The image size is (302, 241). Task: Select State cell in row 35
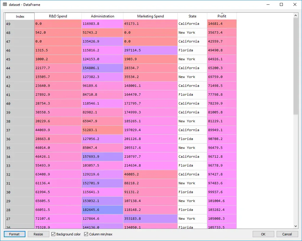pyautogui.click(x=192, y=148)
